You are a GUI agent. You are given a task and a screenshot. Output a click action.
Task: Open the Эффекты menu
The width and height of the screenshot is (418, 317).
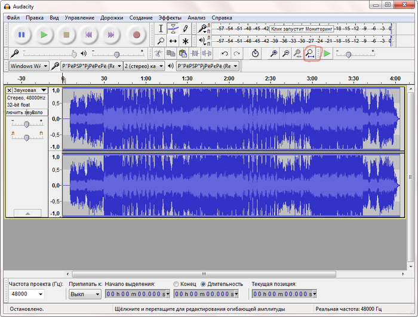pos(170,18)
